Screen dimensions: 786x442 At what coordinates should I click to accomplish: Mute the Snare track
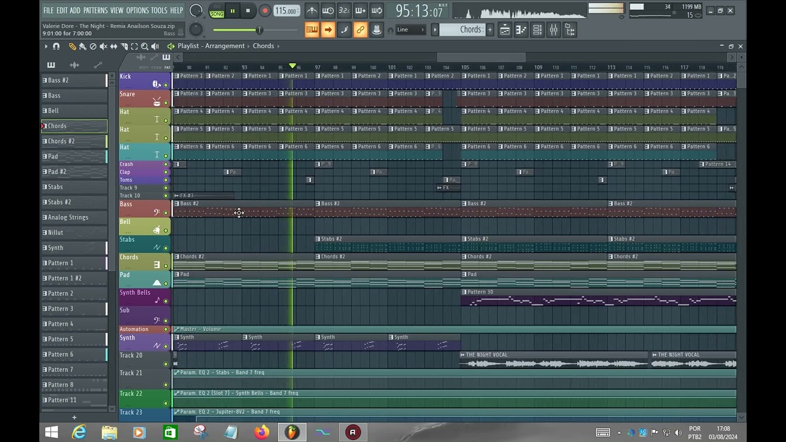(166, 103)
